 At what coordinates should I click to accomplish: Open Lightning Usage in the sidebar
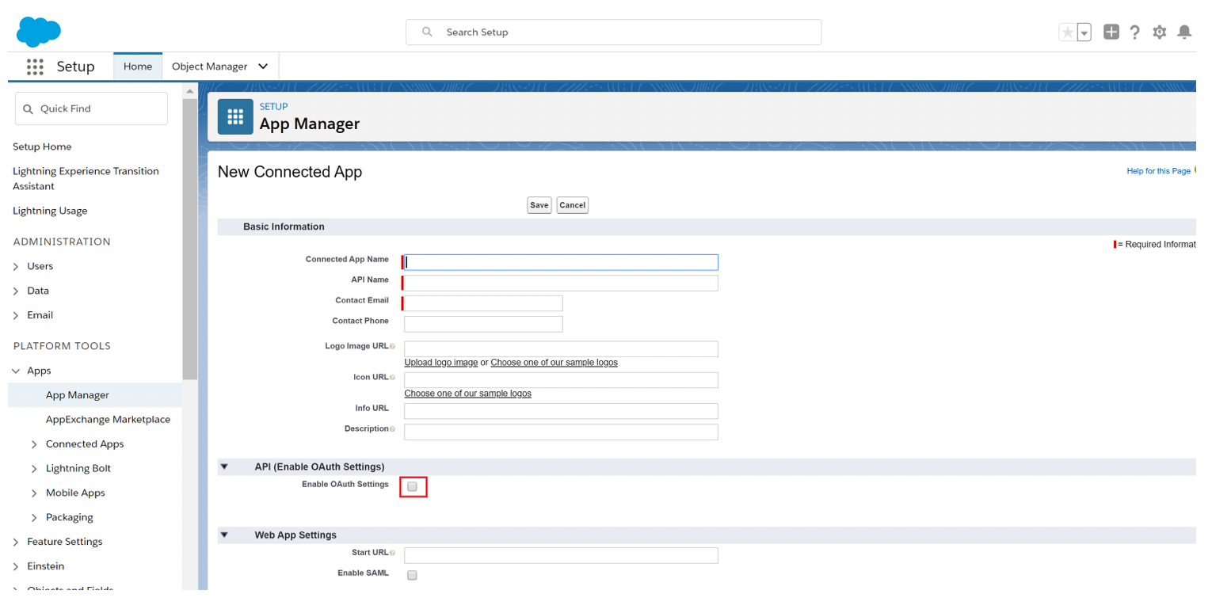pos(50,211)
